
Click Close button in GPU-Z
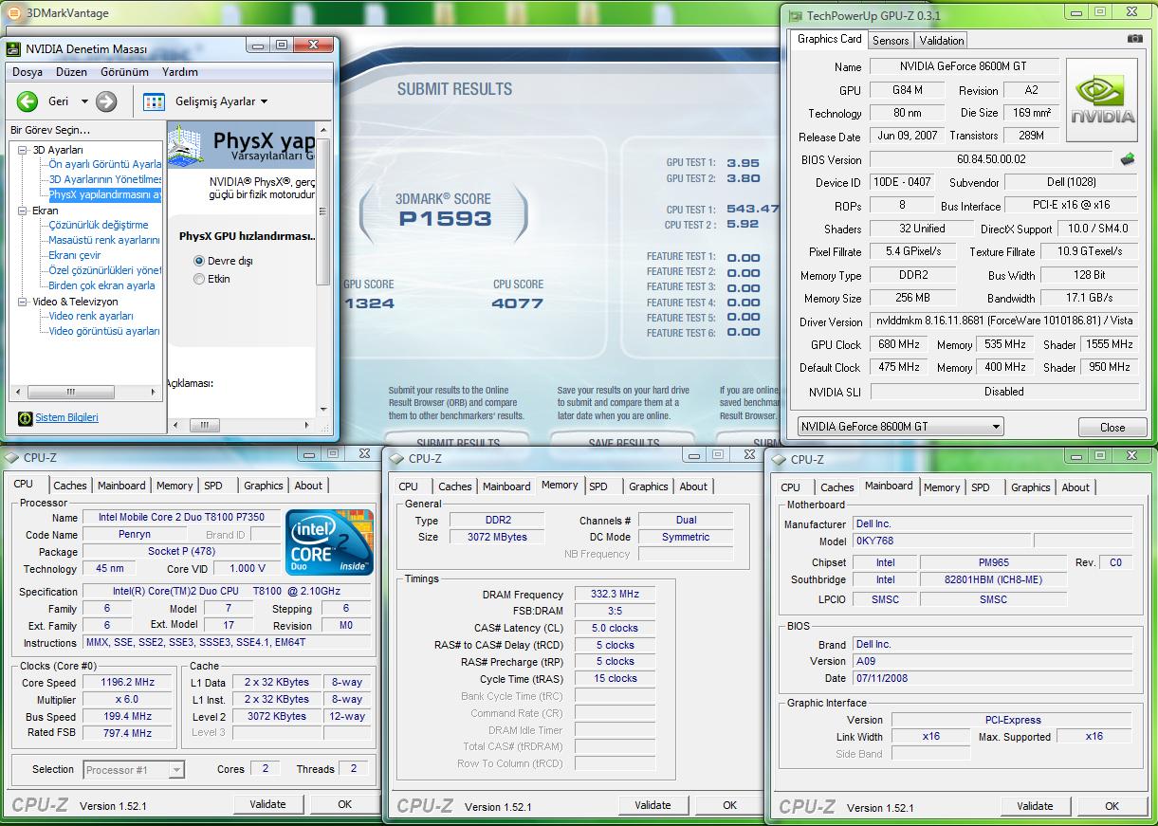1112,428
